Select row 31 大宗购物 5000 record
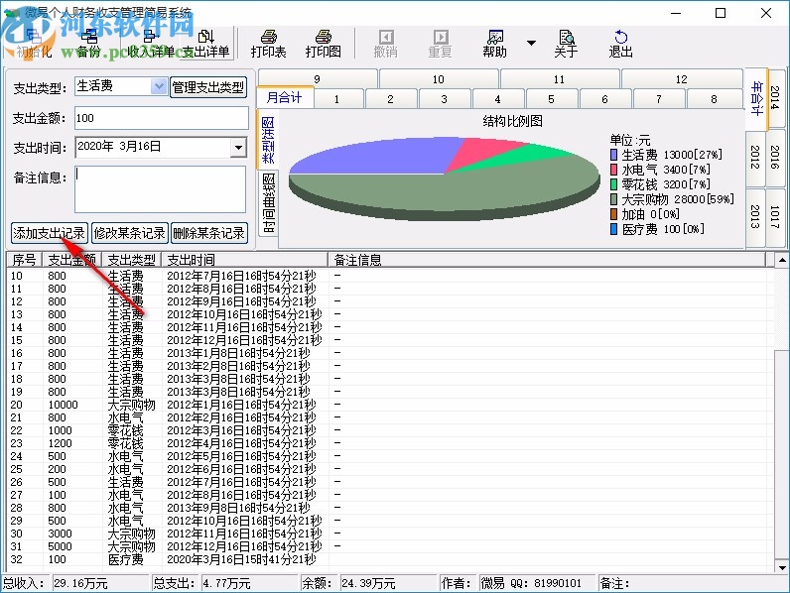Screen dimensions: 790x593 pyautogui.click(x=391, y=546)
